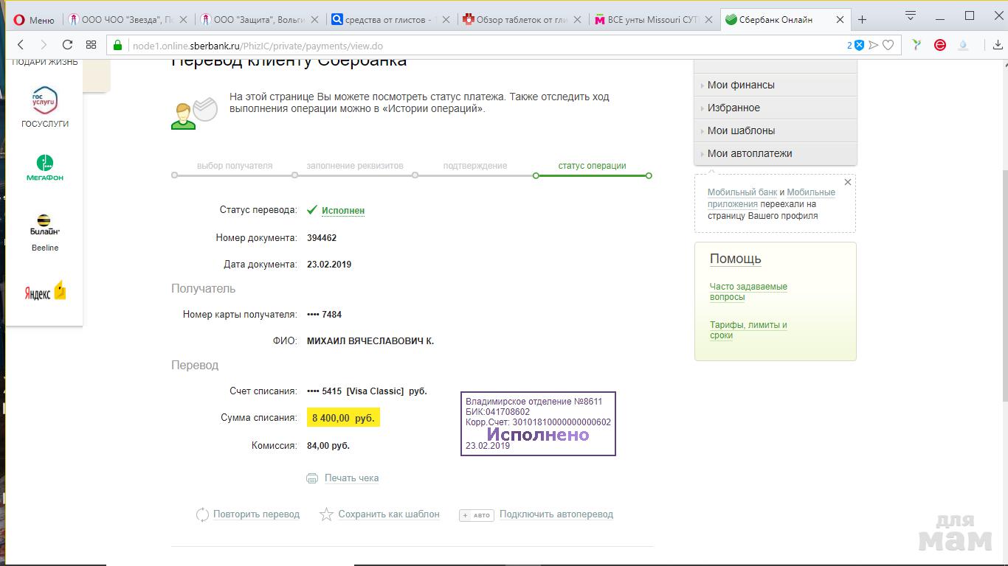Screen dimensions: 1008x566
Task: Expand the Мои шаблоны section
Action: coord(741,130)
